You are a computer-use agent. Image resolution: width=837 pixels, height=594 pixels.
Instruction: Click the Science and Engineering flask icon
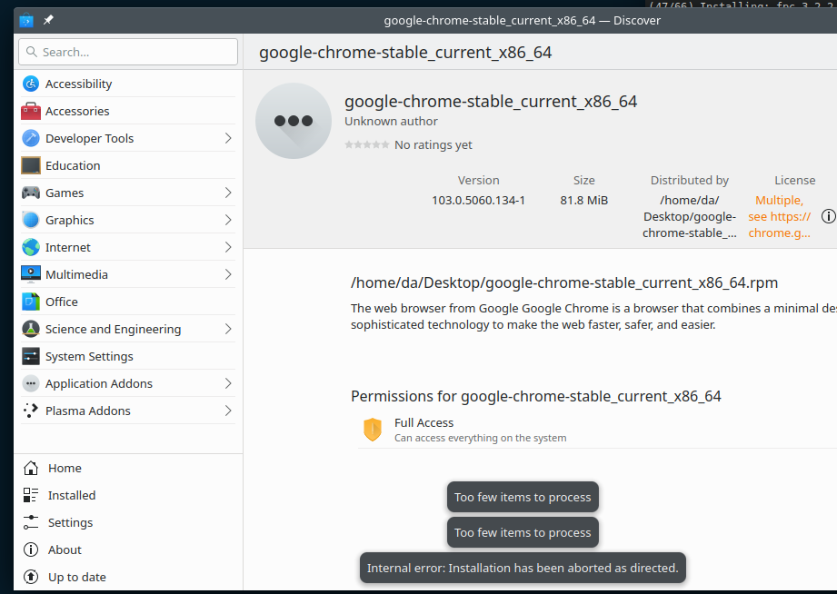coord(31,329)
